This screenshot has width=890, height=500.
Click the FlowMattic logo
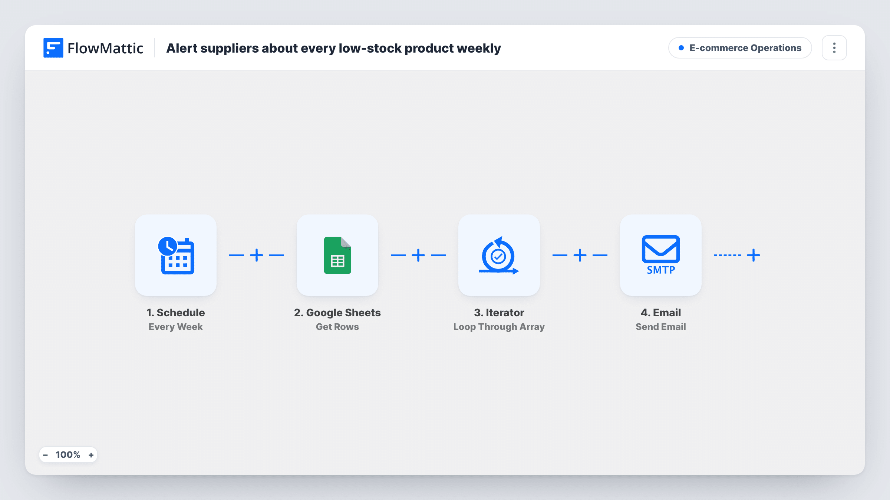click(93, 48)
